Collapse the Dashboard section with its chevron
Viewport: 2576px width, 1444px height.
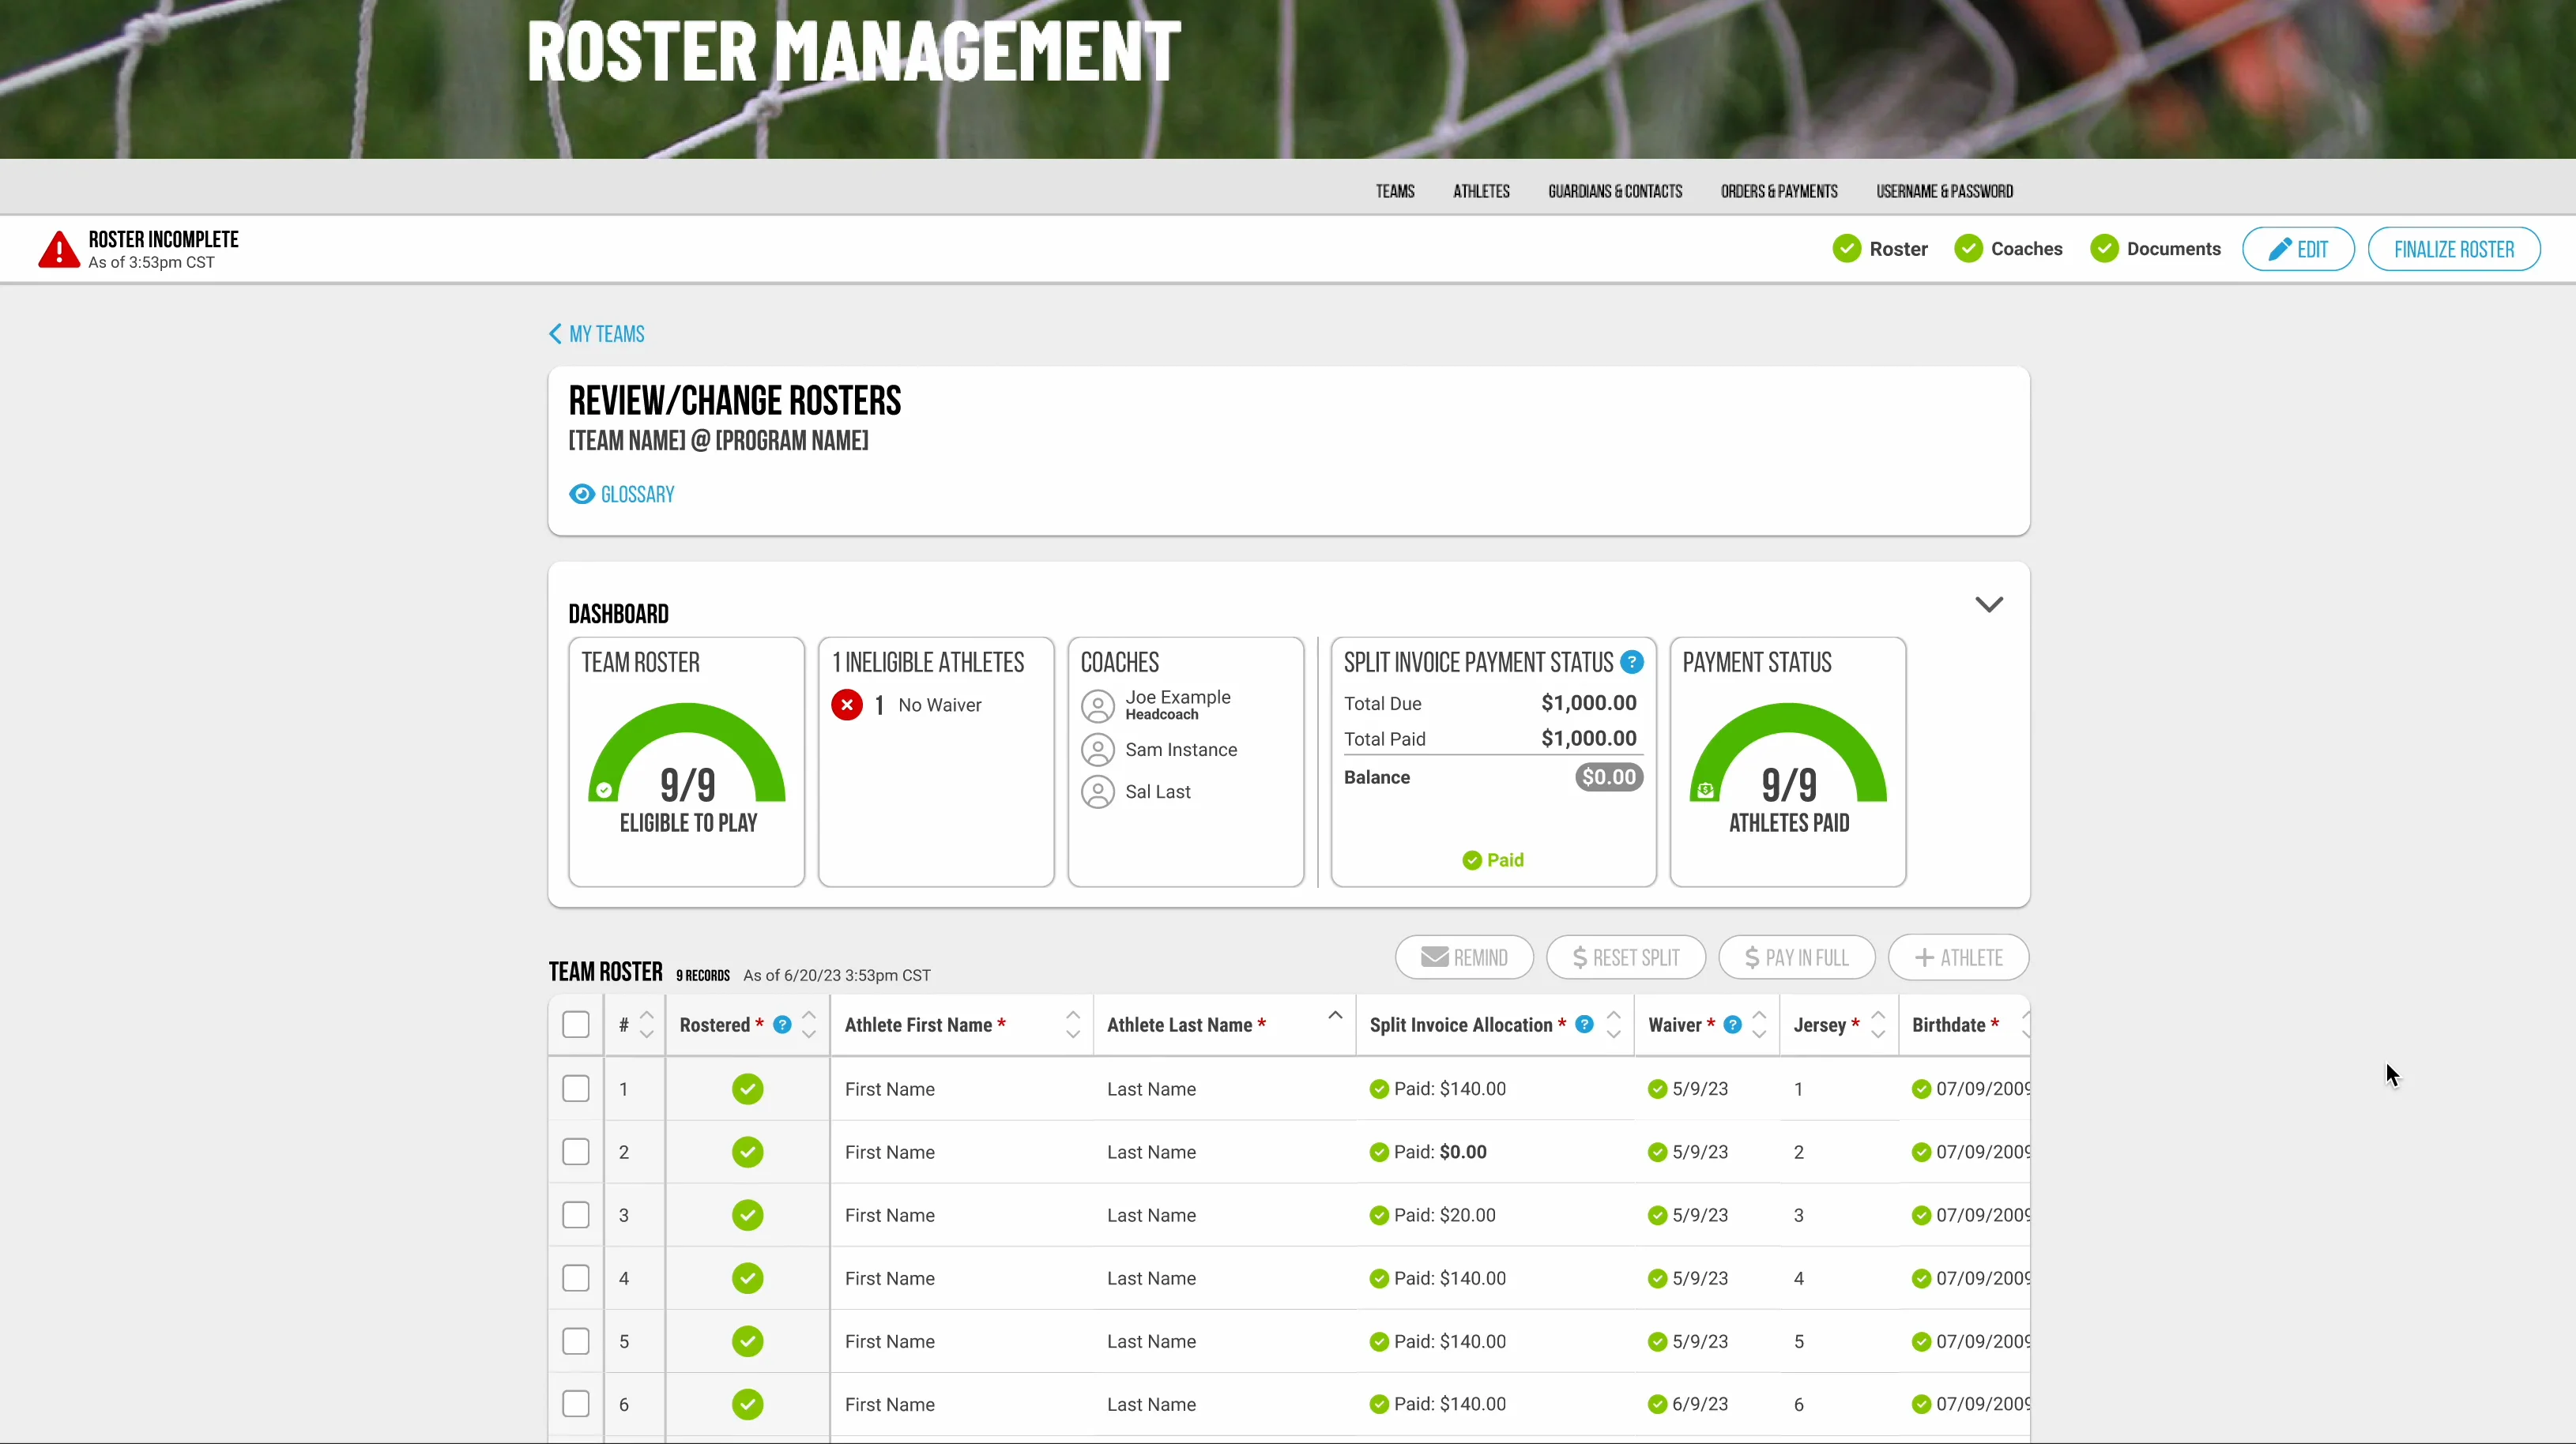tap(1990, 604)
